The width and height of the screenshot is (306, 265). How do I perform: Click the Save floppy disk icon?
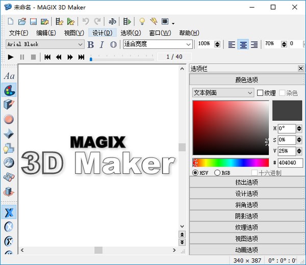[x=33, y=21]
